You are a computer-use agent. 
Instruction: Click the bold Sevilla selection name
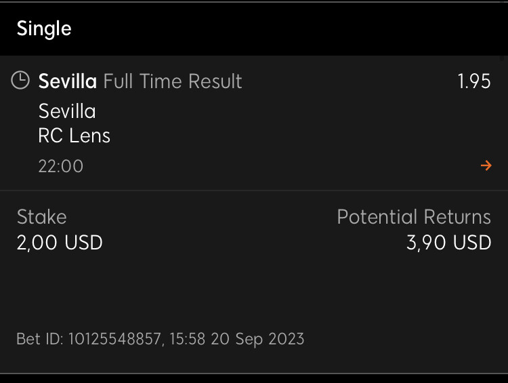point(67,81)
